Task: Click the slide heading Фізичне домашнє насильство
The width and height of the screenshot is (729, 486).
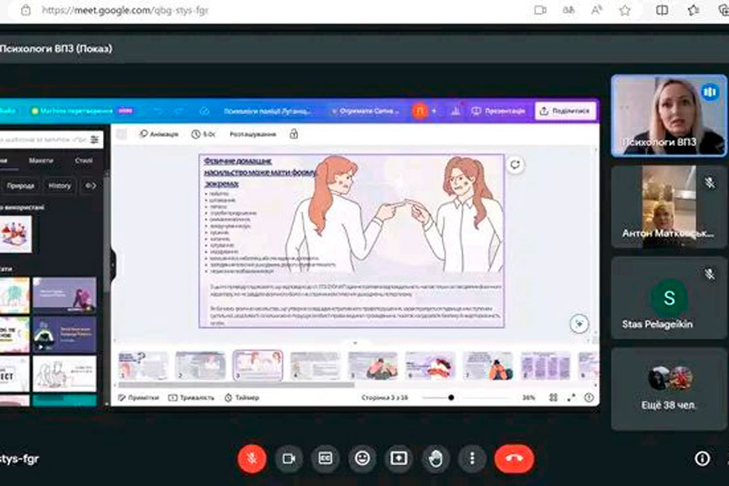Action: 258,172
